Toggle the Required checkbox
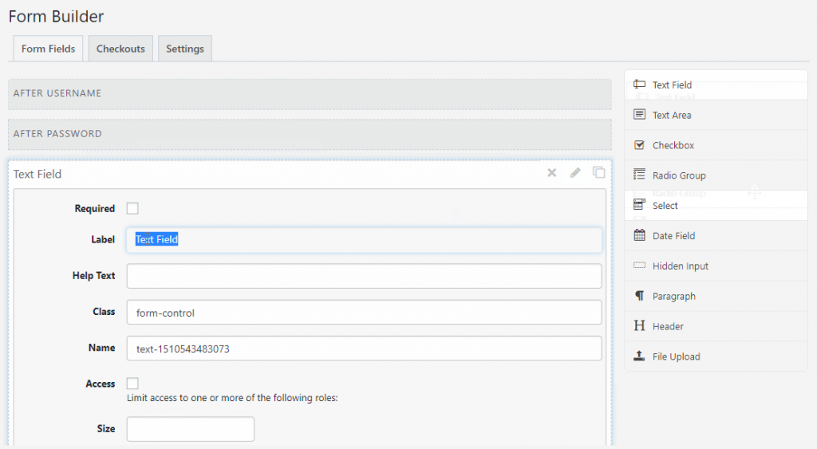This screenshot has height=449, width=817. [133, 208]
